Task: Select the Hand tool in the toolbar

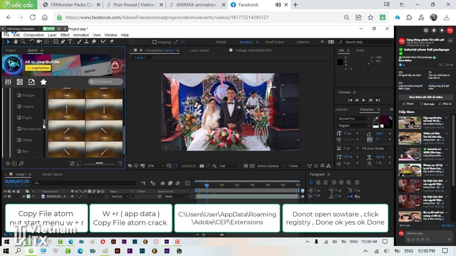Action: (16, 42)
